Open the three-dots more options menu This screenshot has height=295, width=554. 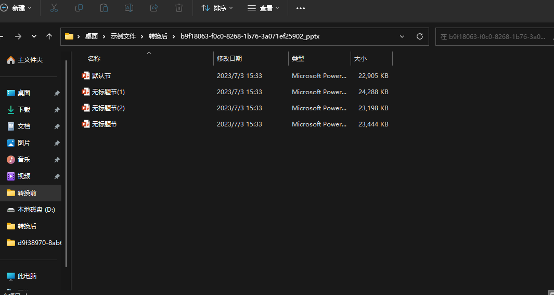[x=300, y=8]
